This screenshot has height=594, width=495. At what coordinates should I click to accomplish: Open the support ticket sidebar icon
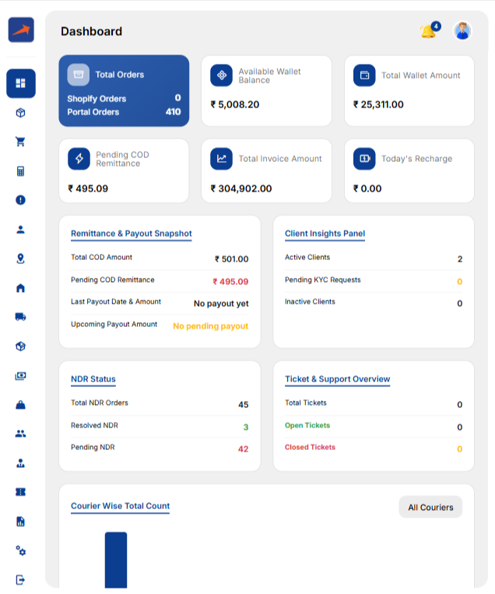(20, 492)
